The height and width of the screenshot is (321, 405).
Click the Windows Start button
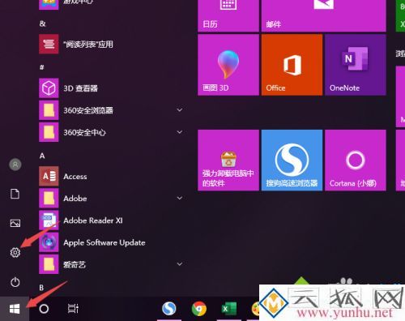(15, 309)
